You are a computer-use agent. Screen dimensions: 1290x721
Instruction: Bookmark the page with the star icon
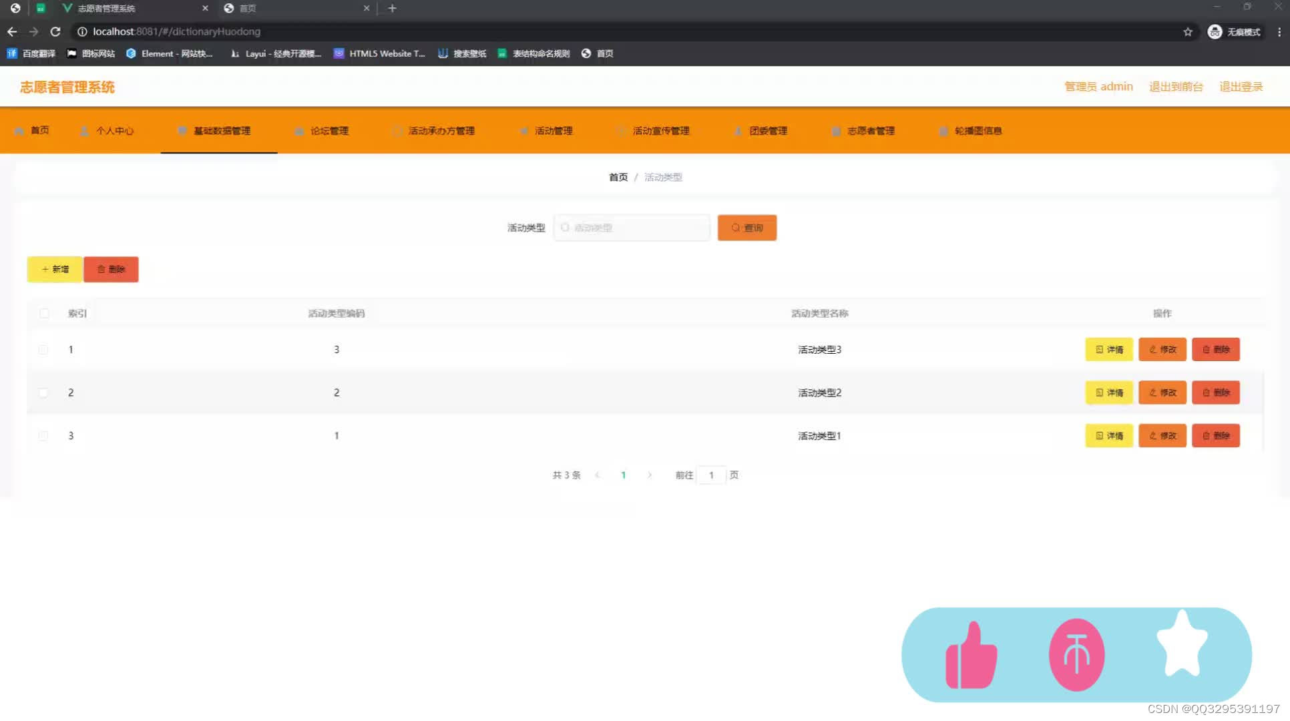click(1188, 31)
